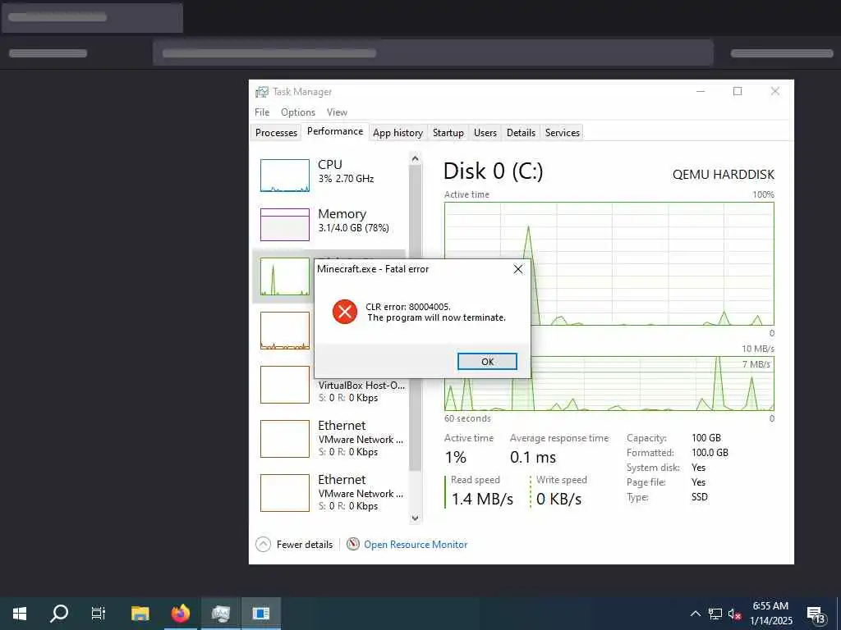The image size is (841, 630).
Task: Click the 6:55 AM clock in taskbar
Action: click(x=770, y=606)
